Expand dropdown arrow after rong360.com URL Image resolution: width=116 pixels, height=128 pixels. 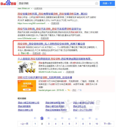(48, 23)
